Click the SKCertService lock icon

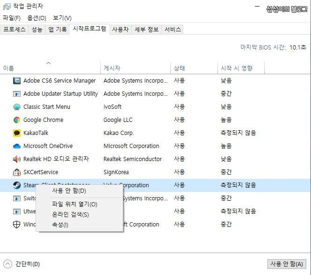coord(17,172)
